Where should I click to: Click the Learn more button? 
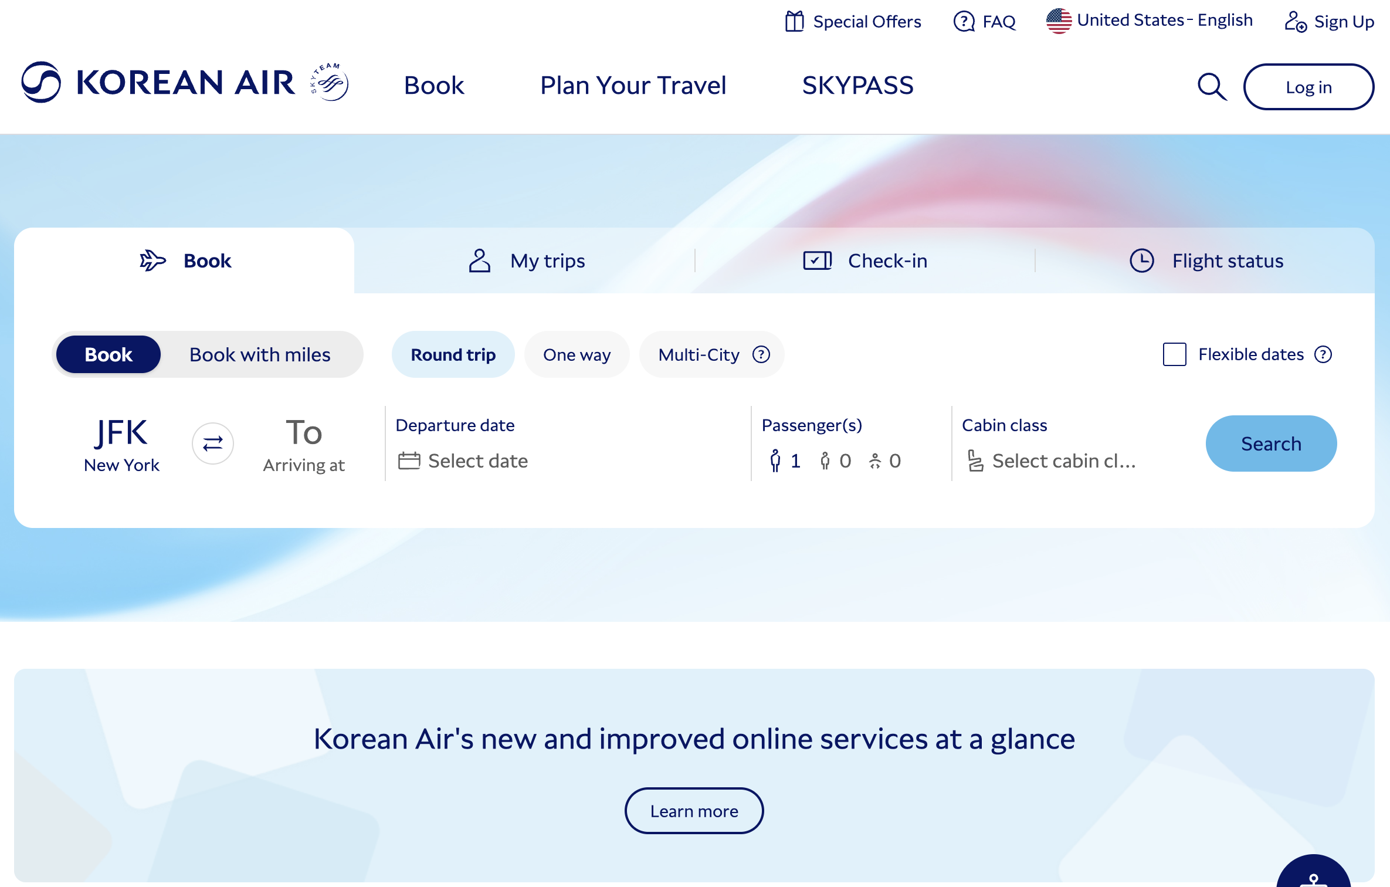(694, 811)
